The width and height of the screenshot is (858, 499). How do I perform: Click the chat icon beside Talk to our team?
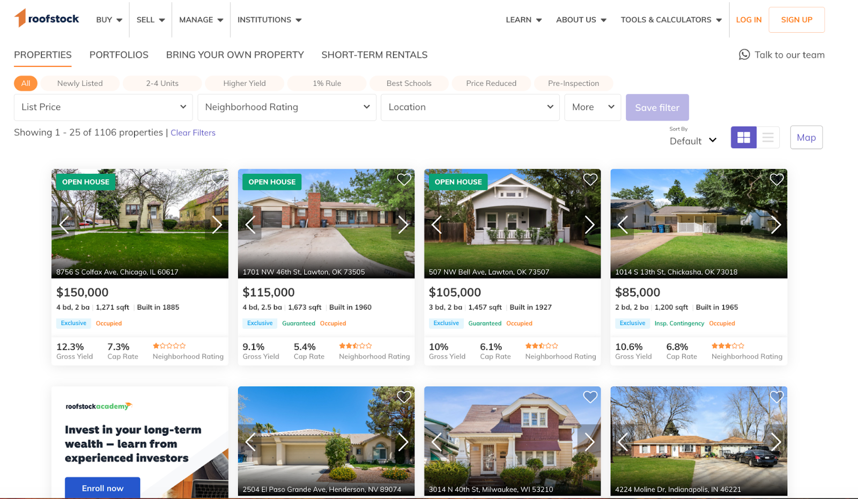point(744,55)
